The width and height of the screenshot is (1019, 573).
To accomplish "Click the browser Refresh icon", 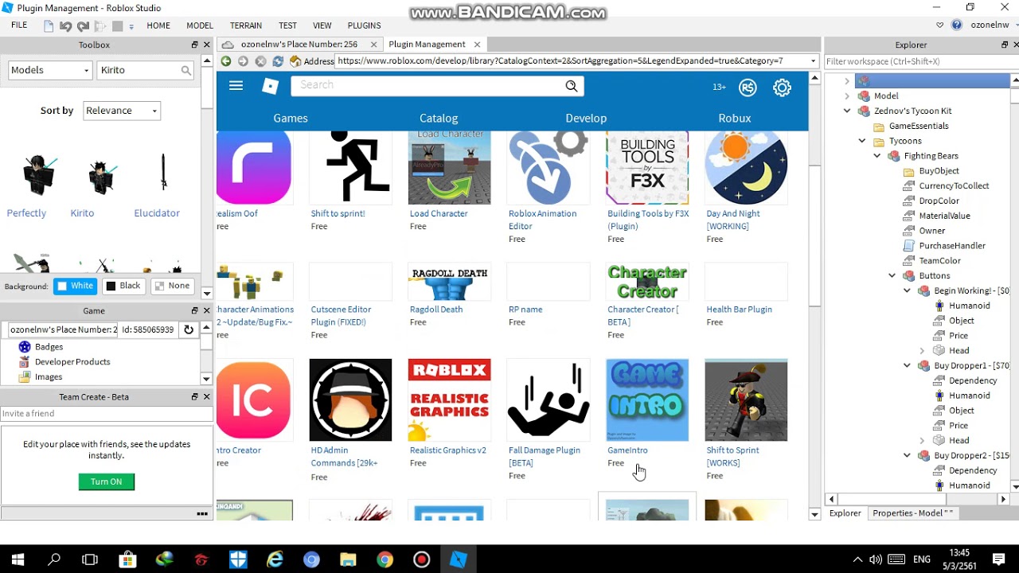I will tap(278, 61).
